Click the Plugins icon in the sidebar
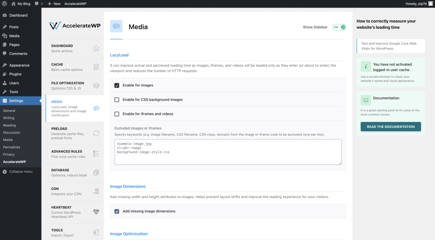Viewport: 435px width, 240px height. click(x=5, y=74)
